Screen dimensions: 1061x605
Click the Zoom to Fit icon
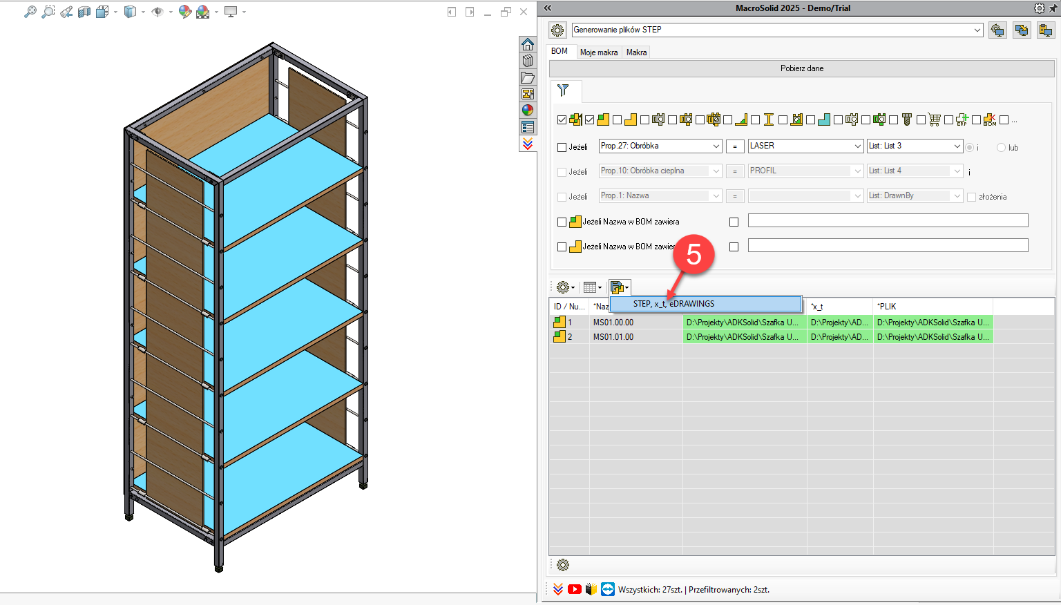click(x=30, y=12)
